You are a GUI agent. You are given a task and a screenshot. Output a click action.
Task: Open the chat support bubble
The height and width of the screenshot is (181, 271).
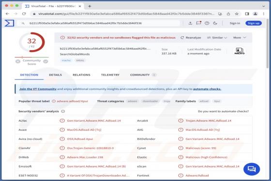[252, 169]
